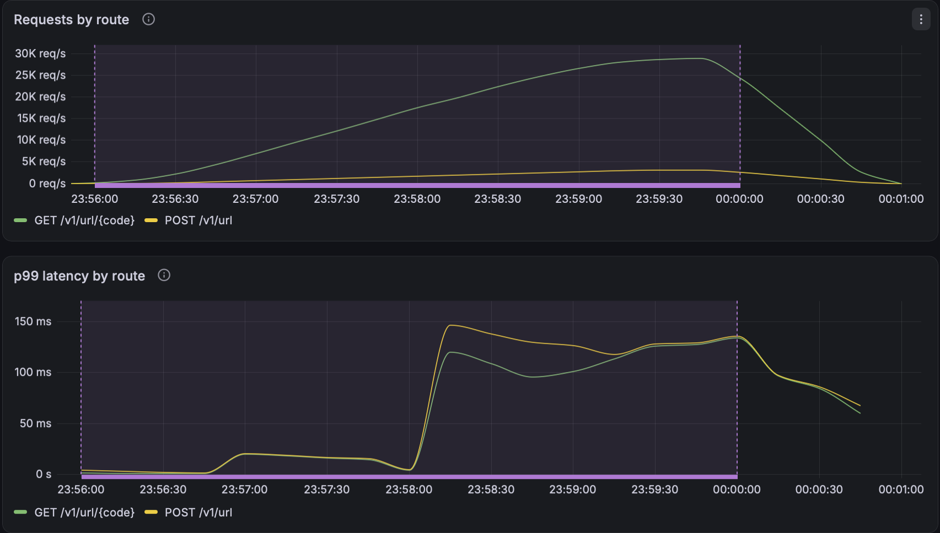
Task: Click the GET request rate peak on the curve
Action: [700, 58]
